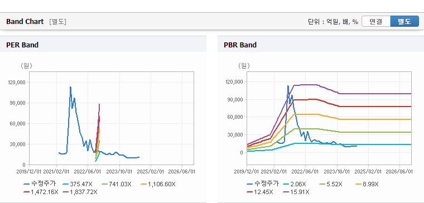This screenshot has height=203, width=424.
Task: Click the Band Chart section heading
Action: (x=25, y=22)
